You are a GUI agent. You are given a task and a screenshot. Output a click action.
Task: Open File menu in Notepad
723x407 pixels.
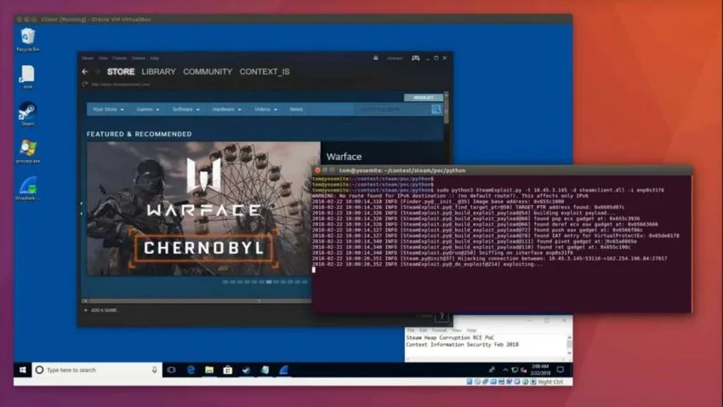click(x=411, y=330)
